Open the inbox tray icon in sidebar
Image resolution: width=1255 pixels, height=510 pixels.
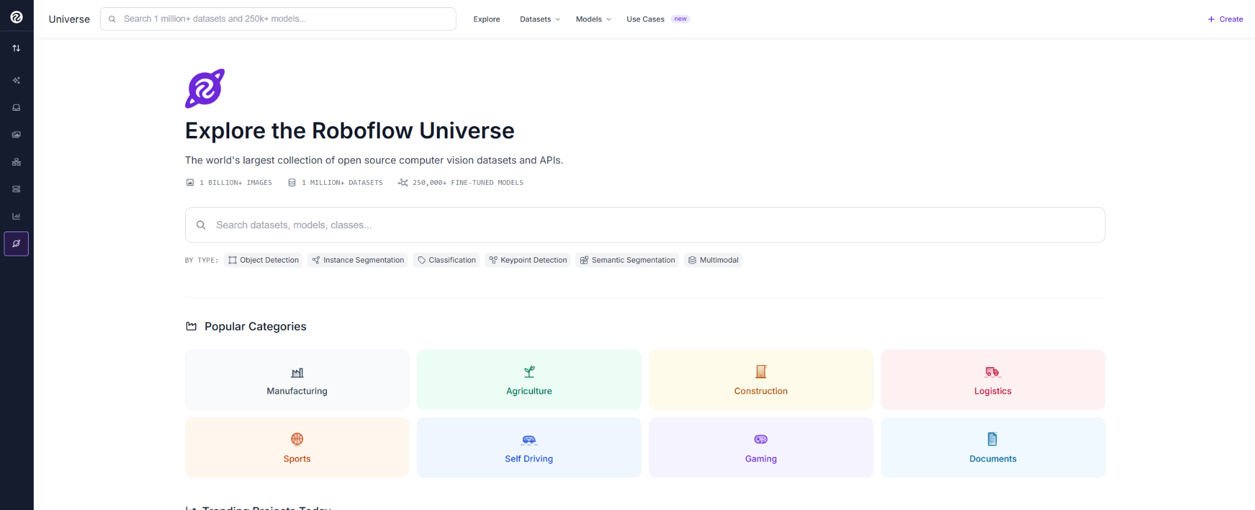click(x=17, y=108)
